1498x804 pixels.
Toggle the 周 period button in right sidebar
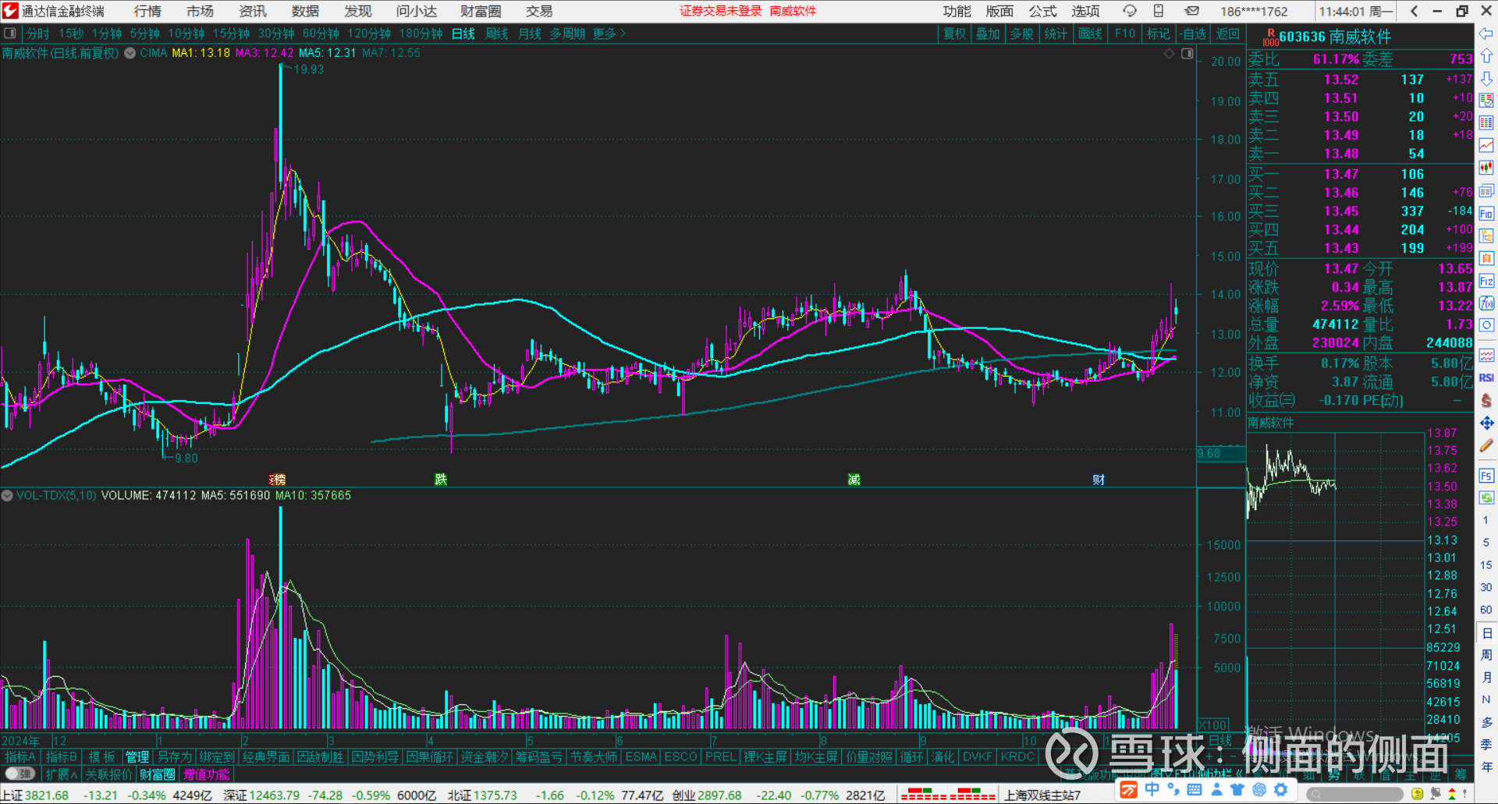pos(1486,655)
